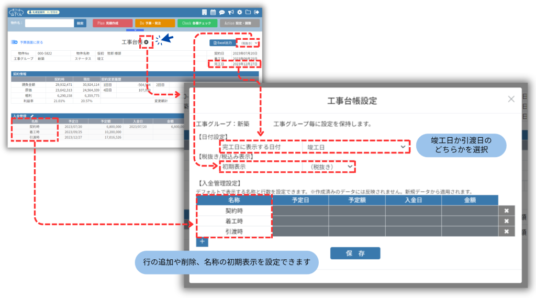Open the 初期表示 (税抜き) dropdown in dialog
The width and height of the screenshot is (536, 298).
click(329, 166)
